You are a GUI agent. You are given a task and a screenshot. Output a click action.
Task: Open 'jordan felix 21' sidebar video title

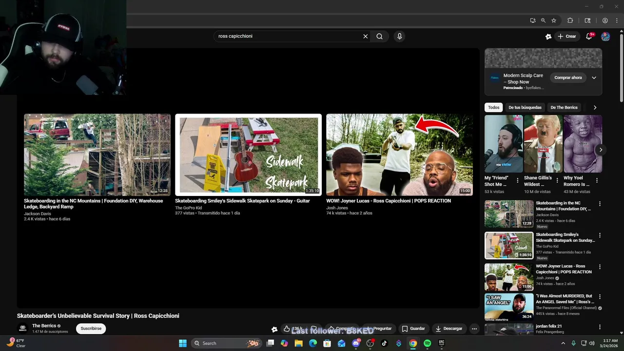click(549, 326)
